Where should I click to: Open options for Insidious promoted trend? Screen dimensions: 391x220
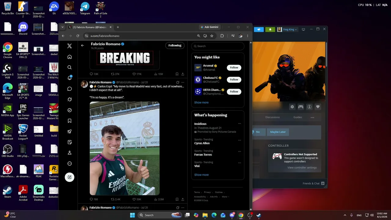pyautogui.click(x=239, y=124)
